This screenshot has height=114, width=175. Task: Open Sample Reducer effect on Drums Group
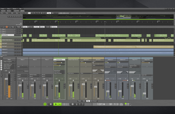coord(59,71)
